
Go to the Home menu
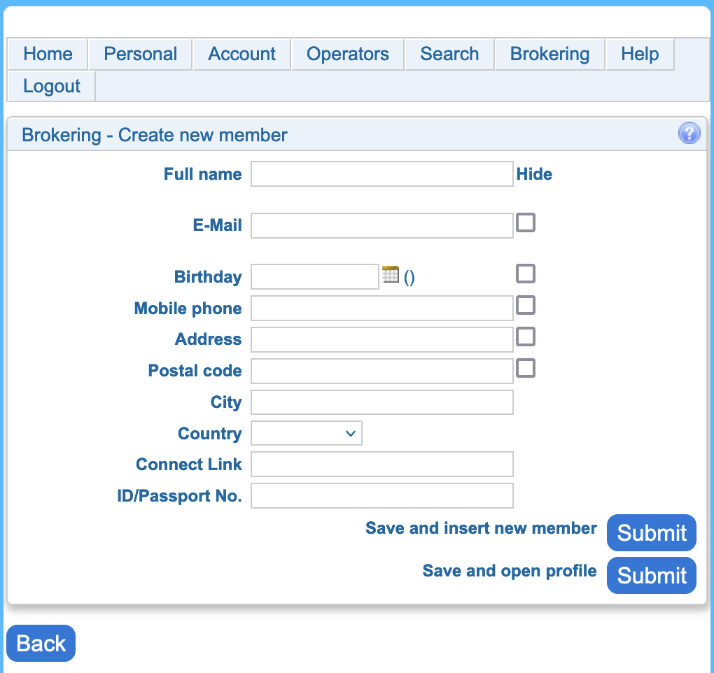tap(48, 54)
